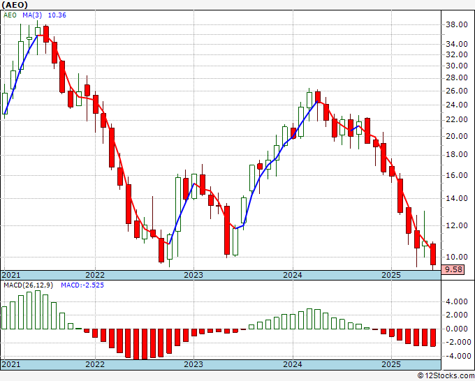Click the -4.000 MACD axis label
This screenshot has width=475, height=381.
click(x=457, y=356)
